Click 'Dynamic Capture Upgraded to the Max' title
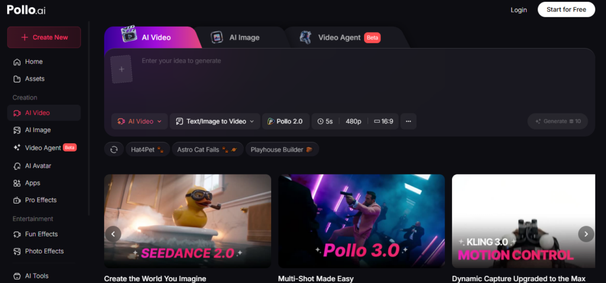Image resolution: width=606 pixels, height=283 pixels. tap(518, 278)
